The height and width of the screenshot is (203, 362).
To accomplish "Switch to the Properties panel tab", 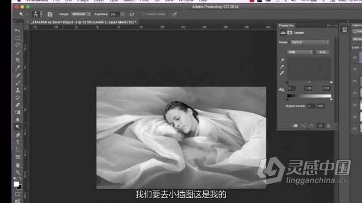I will tap(286, 25).
